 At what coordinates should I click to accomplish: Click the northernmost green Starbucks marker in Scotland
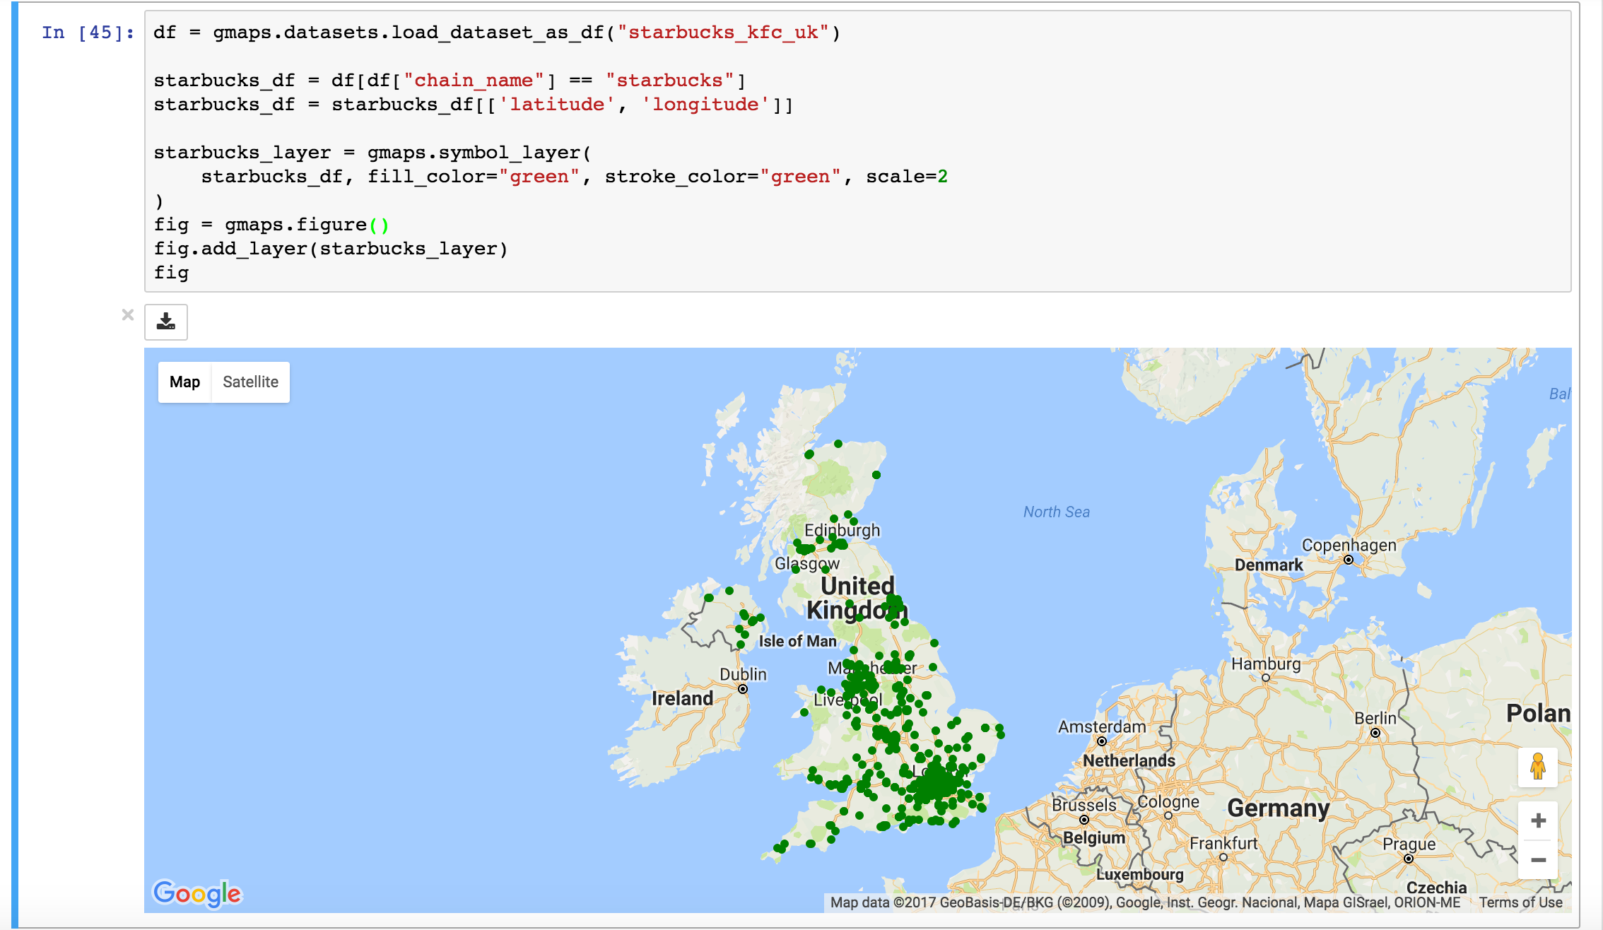tap(838, 444)
